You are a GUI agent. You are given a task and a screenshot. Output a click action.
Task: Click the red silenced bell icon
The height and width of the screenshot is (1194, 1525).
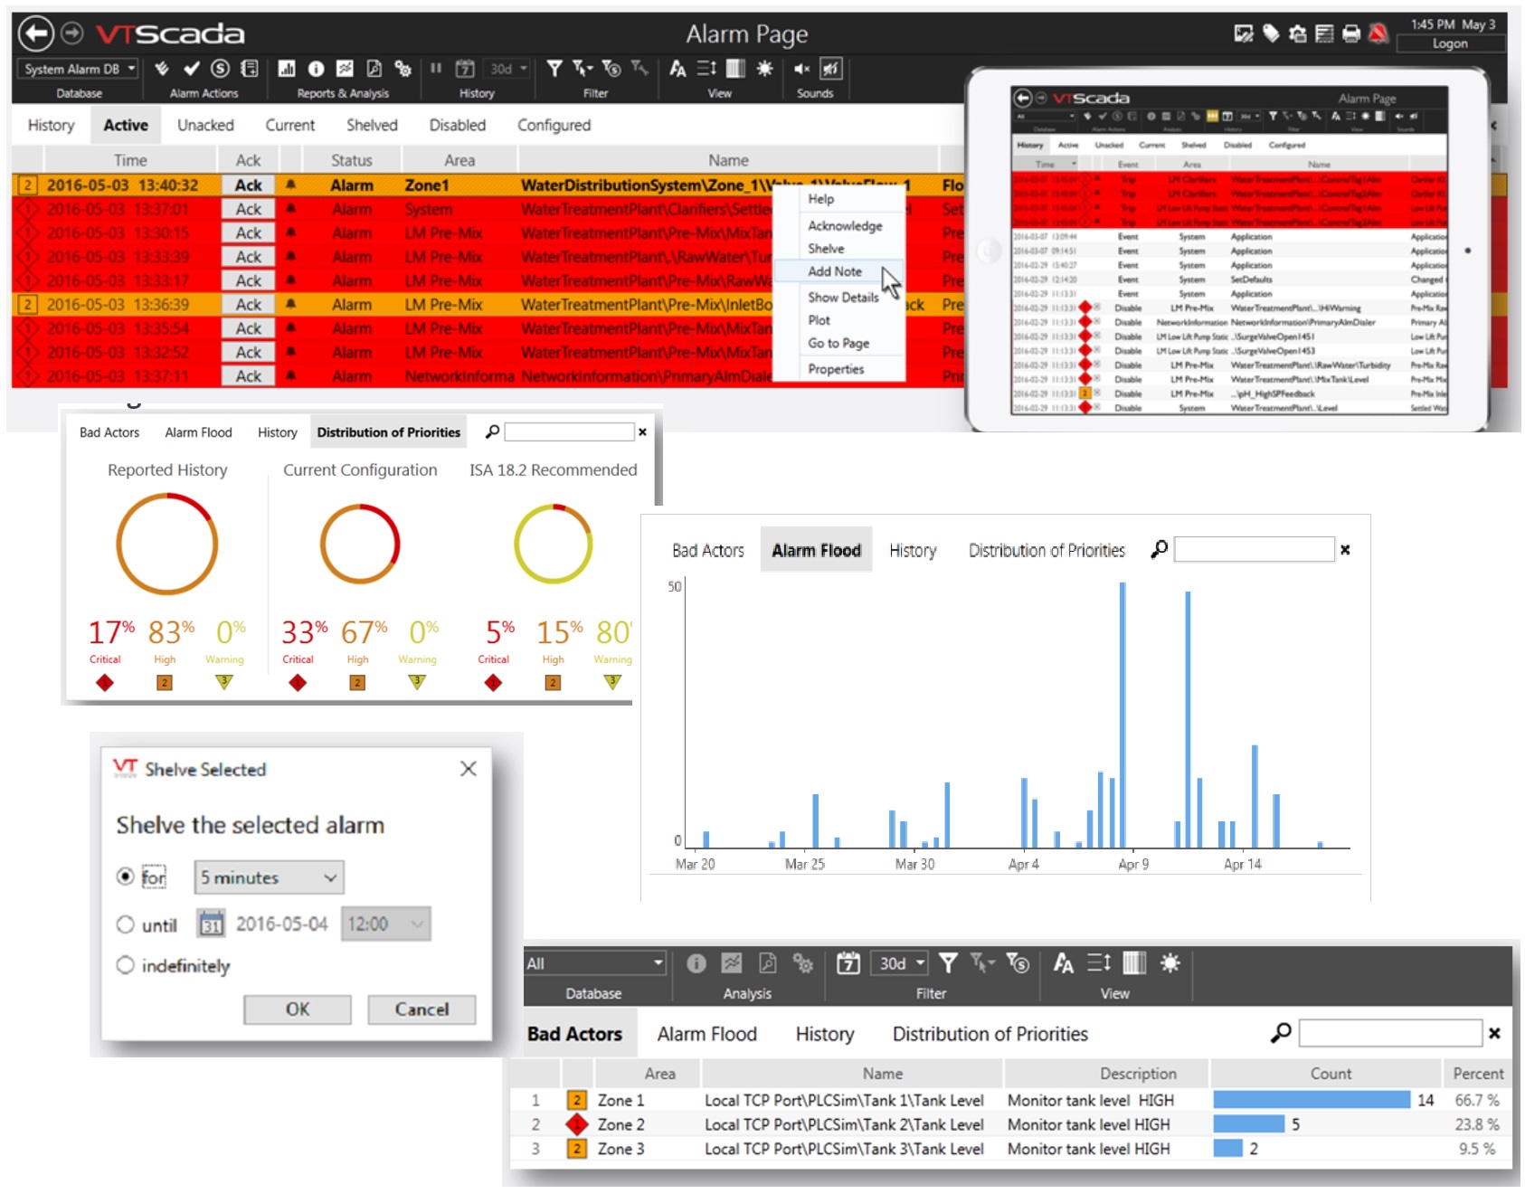pyautogui.click(x=1378, y=33)
